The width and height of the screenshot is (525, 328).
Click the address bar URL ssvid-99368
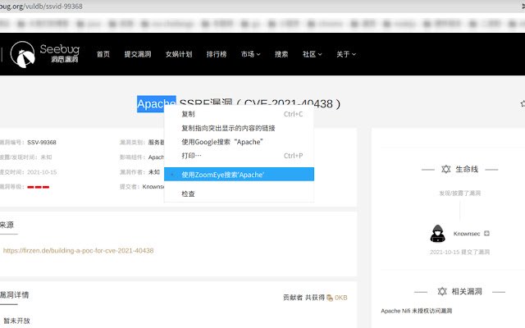[41, 6]
